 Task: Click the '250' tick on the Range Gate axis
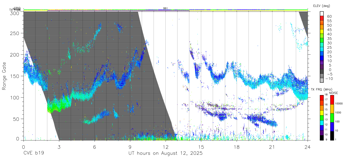(15, 33)
